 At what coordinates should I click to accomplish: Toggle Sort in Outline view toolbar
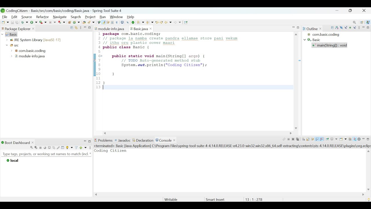[337, 28]
